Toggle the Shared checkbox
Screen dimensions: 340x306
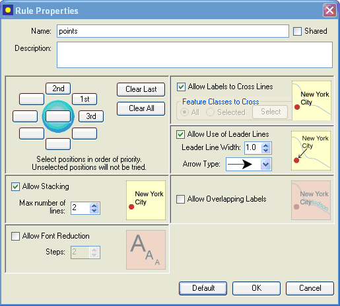(x=297, y=31)
